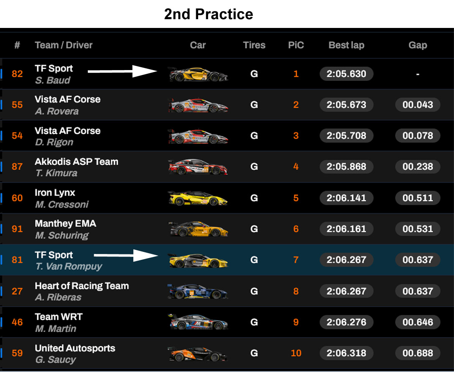Screen dimensions: 454x372
Task: Click the Team WRT #46 car image
Action: click(x=198, y=322)
